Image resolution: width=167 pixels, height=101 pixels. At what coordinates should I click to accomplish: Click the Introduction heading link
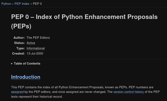pyautogui.click(x=26, y=77)
